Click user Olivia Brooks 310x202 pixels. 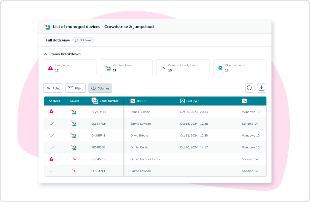(x=139, y=135)
